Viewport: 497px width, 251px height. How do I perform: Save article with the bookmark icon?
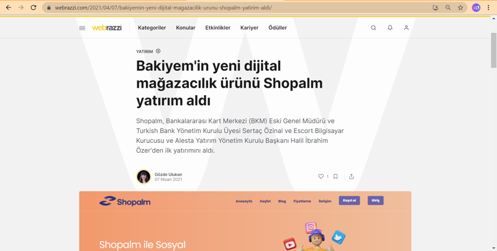(x=335, y=176)
